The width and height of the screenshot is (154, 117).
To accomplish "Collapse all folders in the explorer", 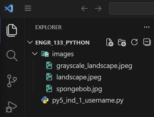I will 147,42.
